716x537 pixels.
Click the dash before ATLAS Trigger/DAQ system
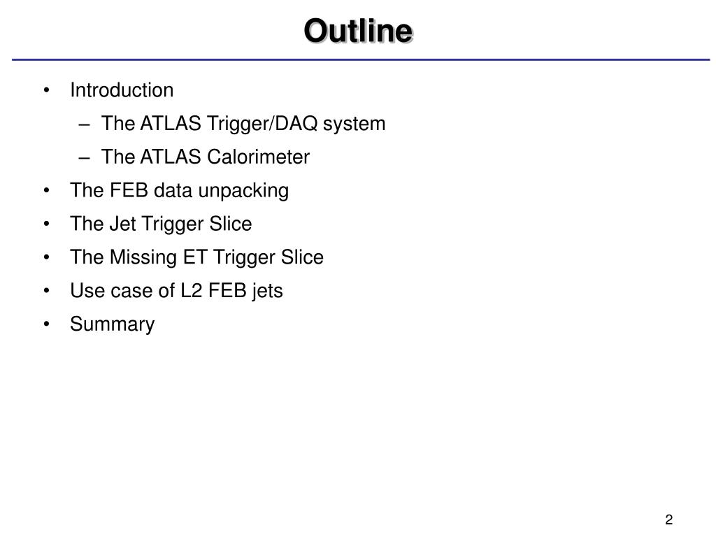[x=85, y=124]
